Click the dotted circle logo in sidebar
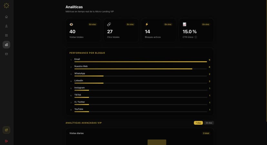The height and width of the screenshot is (145, 267). pyautogui.click(x=6, y=5)
